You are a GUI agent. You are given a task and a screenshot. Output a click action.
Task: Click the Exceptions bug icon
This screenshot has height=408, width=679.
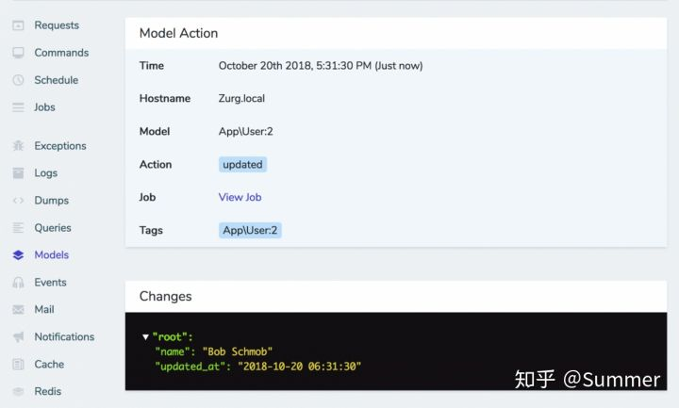(18, 146)
